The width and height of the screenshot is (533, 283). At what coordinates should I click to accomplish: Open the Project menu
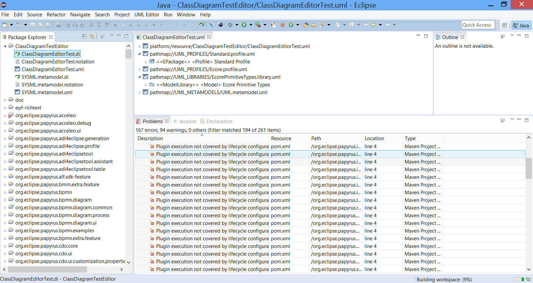coord(122,15)
